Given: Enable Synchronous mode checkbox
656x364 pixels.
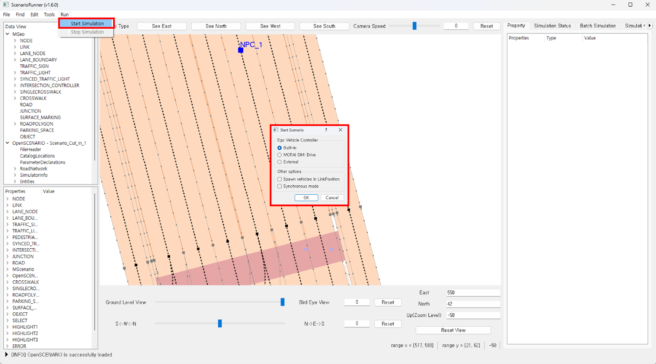Looking at the screenshot, I should 280,186.
